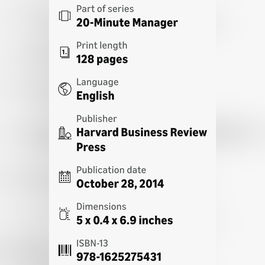Click the dimensions ruler icon
Viewport: 265px width, 265px height.
(65, 214)
